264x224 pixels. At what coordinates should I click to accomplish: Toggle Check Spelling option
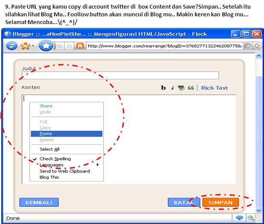point(67,159)
